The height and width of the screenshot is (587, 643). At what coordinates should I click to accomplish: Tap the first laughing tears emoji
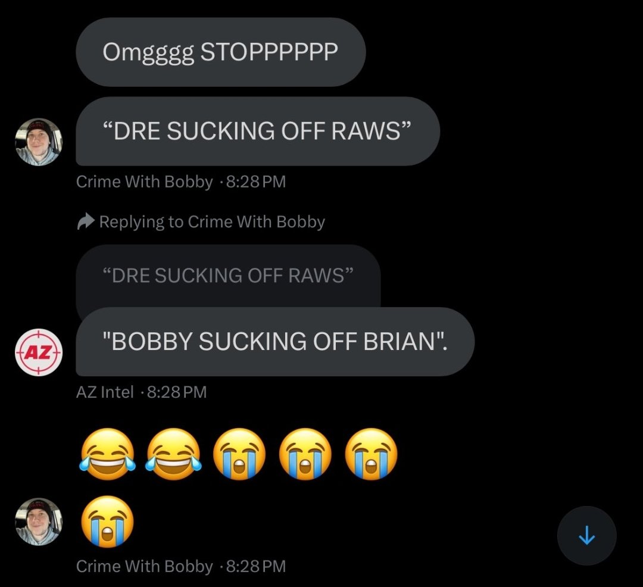(107, 454)
